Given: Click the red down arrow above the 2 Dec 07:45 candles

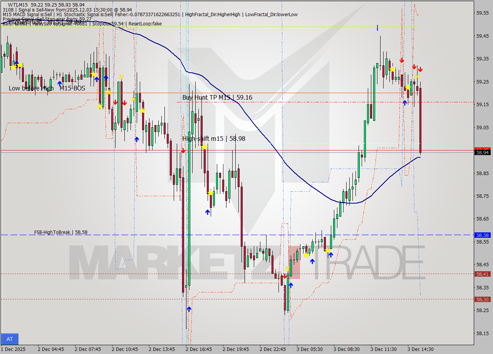Looking at the screenshot, I should pos(116,102).
